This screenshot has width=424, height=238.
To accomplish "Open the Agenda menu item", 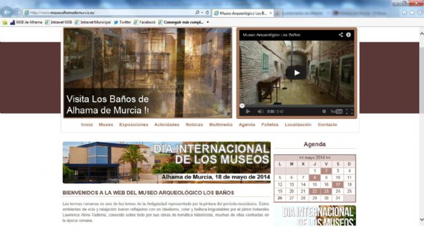I will tap(247, 125).
